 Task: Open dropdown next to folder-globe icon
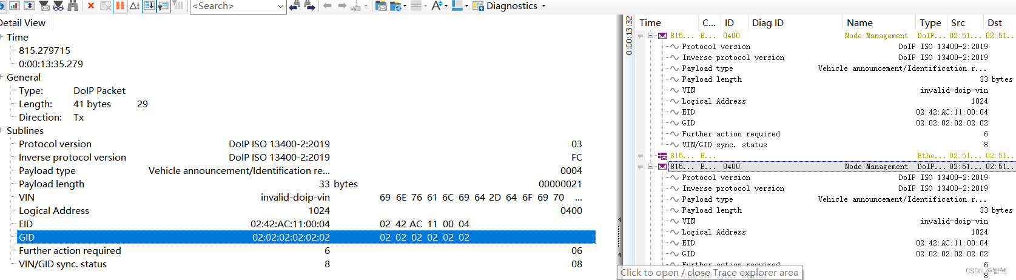[x=405, y=6]
